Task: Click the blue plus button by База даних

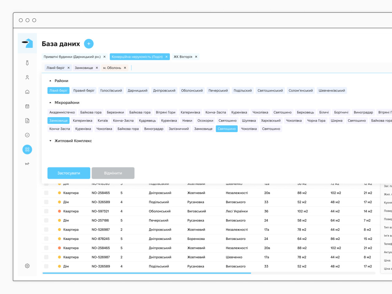Action: [x=89, y=44]
